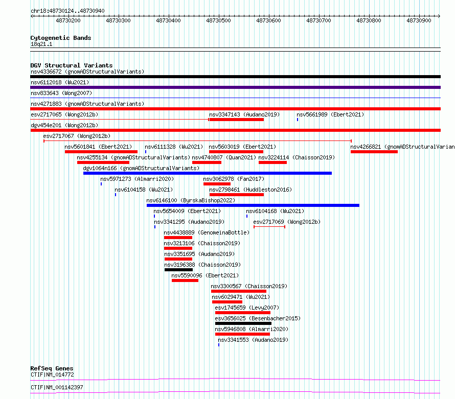455x399 pixels.
Task: Click ruler position 48730200
Action: (68, 20)
